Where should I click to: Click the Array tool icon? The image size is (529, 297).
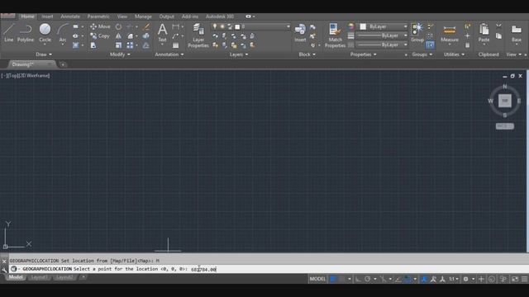[x=130, y=45]
